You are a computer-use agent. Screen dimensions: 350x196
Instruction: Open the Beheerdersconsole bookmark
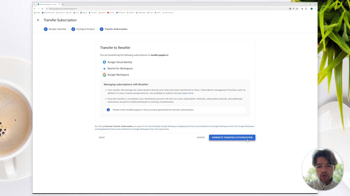tap(48, 13)
